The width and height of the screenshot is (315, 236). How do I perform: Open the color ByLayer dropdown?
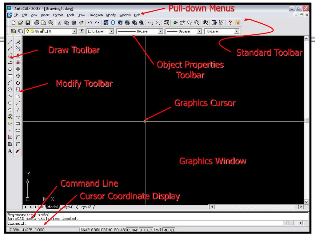click(x=111, y=31)
